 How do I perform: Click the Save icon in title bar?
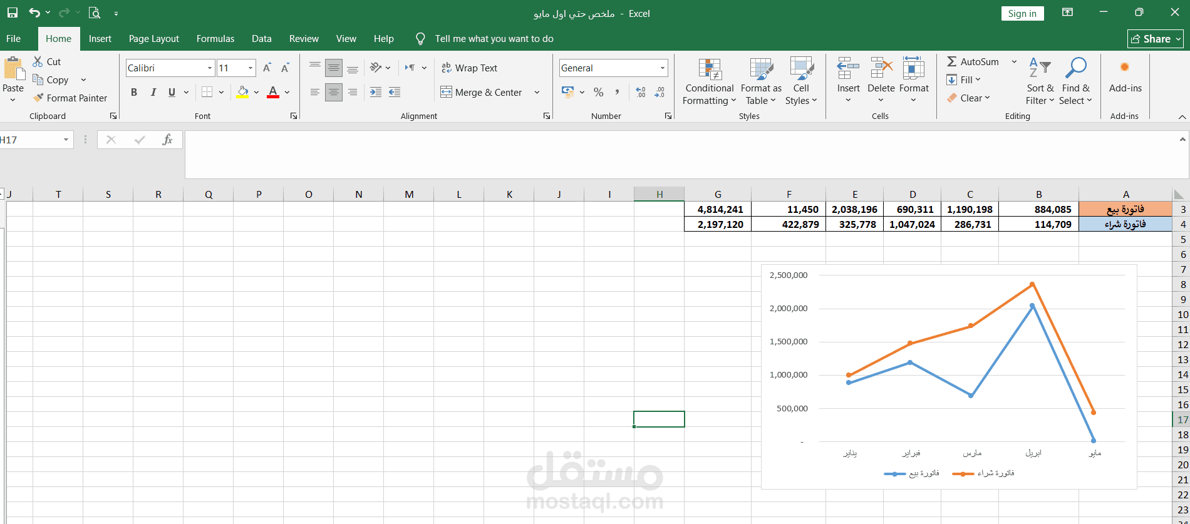coord(13,13)
